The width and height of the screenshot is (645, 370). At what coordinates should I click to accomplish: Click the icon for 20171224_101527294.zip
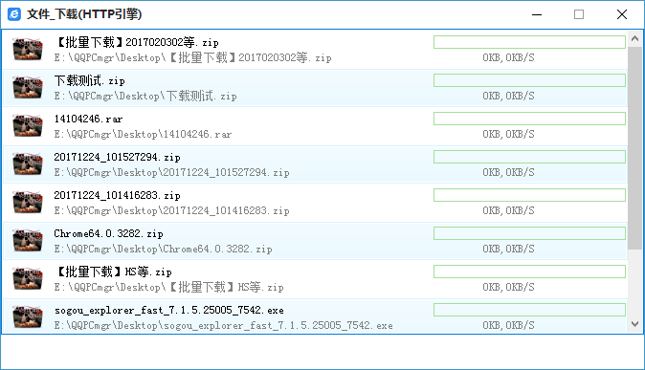tap(28, 164)
